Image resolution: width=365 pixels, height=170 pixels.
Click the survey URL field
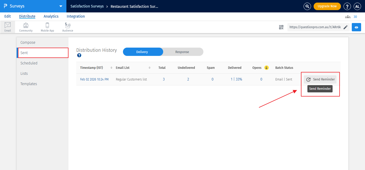[x=315, y=27]
